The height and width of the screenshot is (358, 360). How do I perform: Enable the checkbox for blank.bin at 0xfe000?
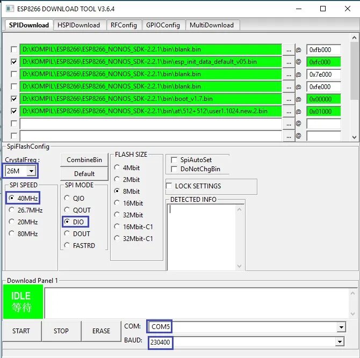(14, 87)
